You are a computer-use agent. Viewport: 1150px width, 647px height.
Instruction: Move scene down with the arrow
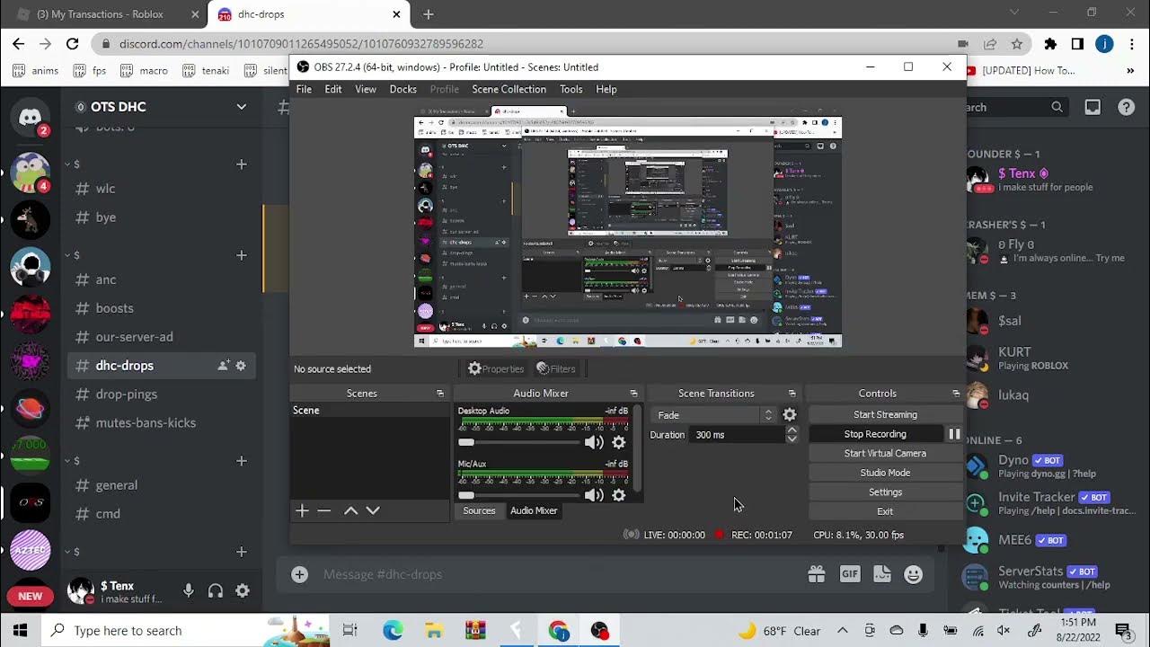click(373, 510)
